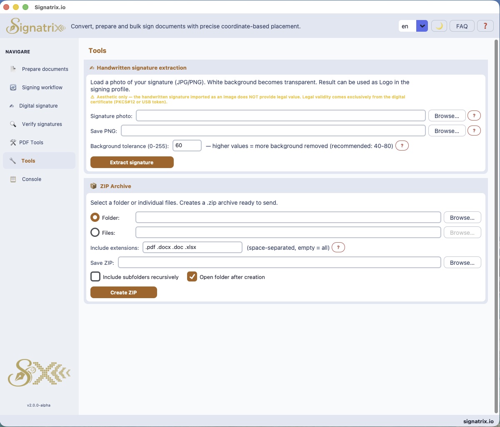This screenshot has width=500, height=427.
Task: Click the help circle beside Include extensions
Action: tap(338, 247)
